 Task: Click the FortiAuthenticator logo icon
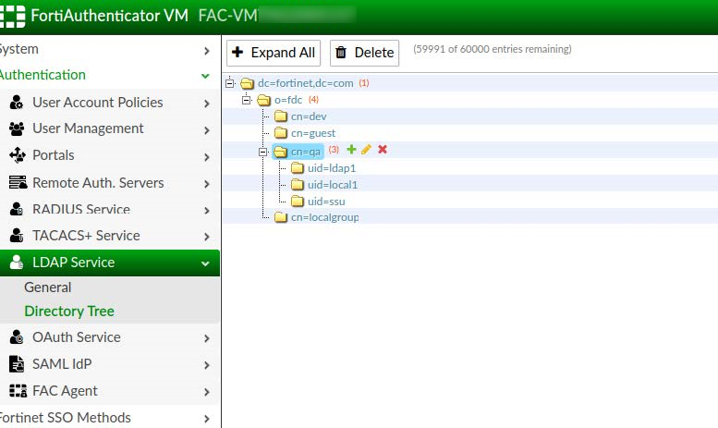12,16
